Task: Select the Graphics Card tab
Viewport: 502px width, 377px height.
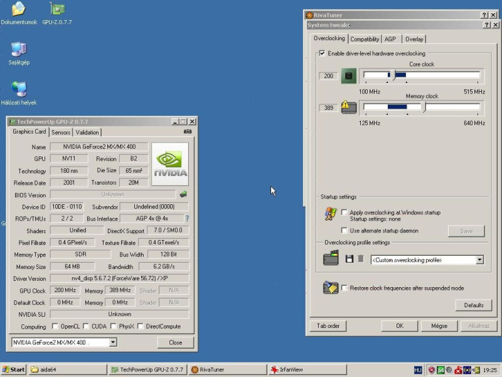Action: tap(29, 131)
